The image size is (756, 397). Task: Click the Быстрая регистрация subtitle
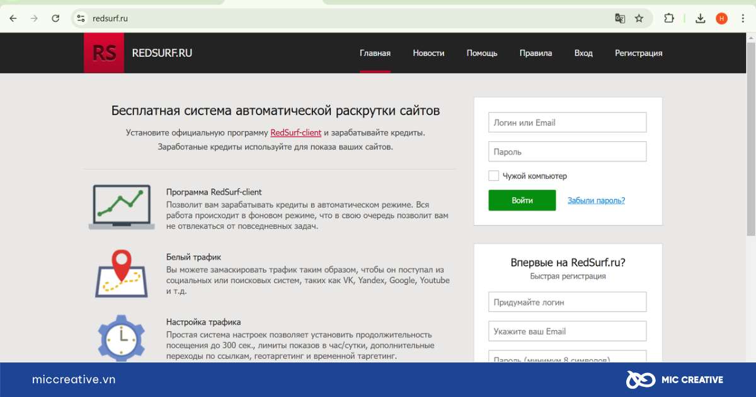pyautogui.click(x=568, y=276)
